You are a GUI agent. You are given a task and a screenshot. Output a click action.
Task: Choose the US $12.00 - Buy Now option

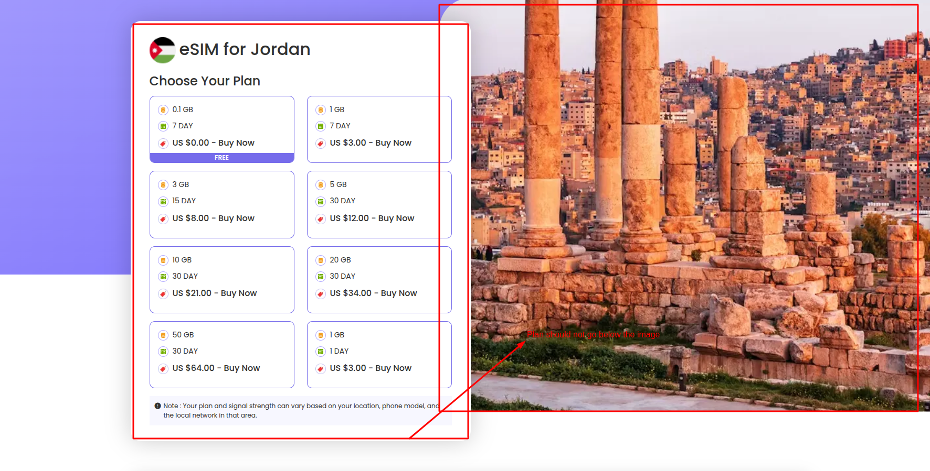pos(372,218)
